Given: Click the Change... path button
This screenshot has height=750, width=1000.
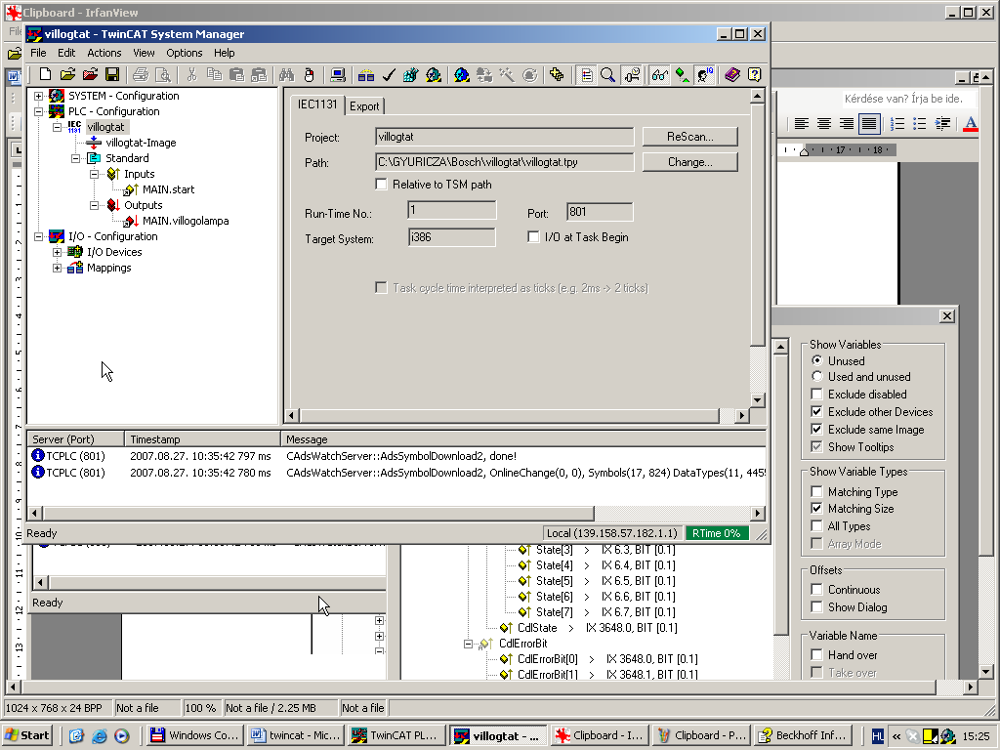Looking at the screenshot, I should pos(690,162).
